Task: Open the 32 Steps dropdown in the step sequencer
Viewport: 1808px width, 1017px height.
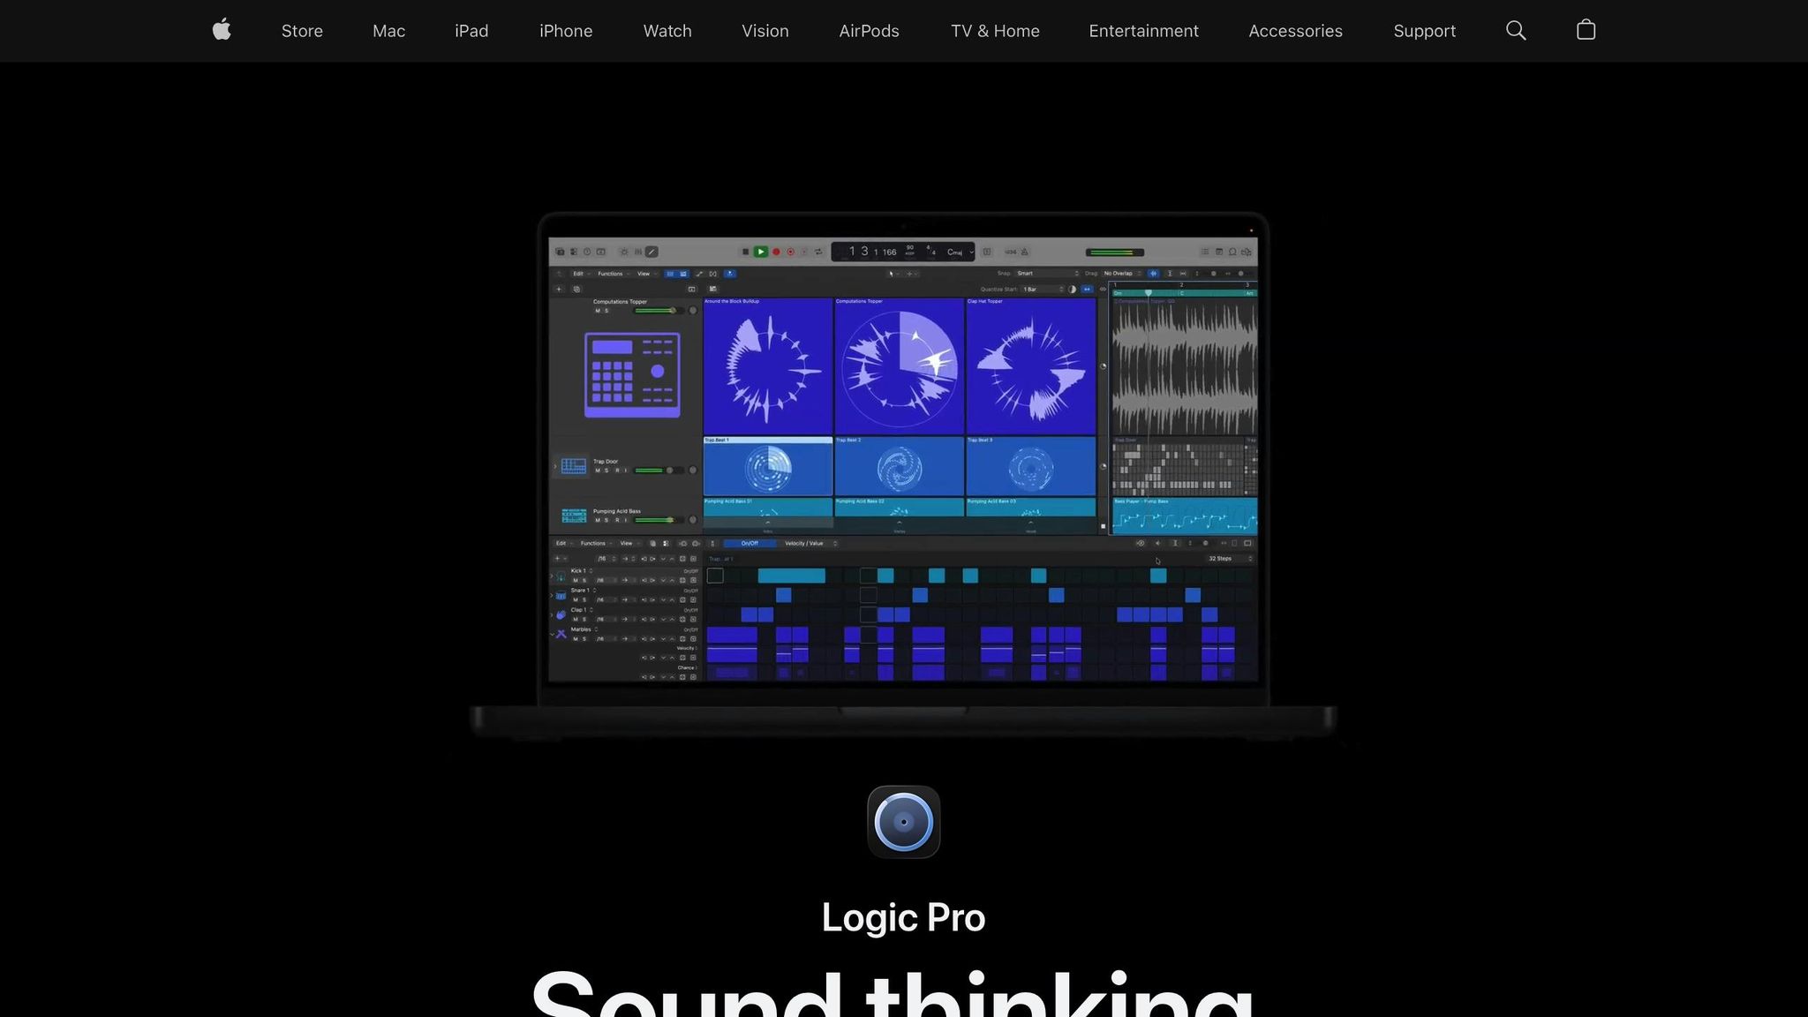Action: [1221, 559]
